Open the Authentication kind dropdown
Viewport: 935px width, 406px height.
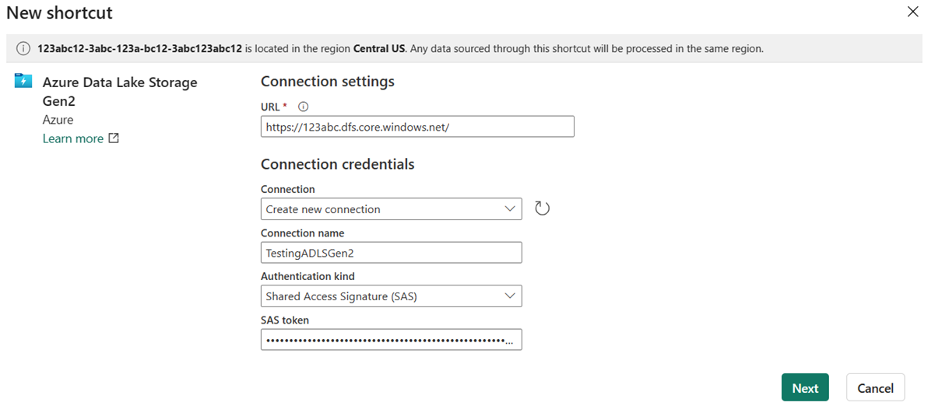click(391, 296)
